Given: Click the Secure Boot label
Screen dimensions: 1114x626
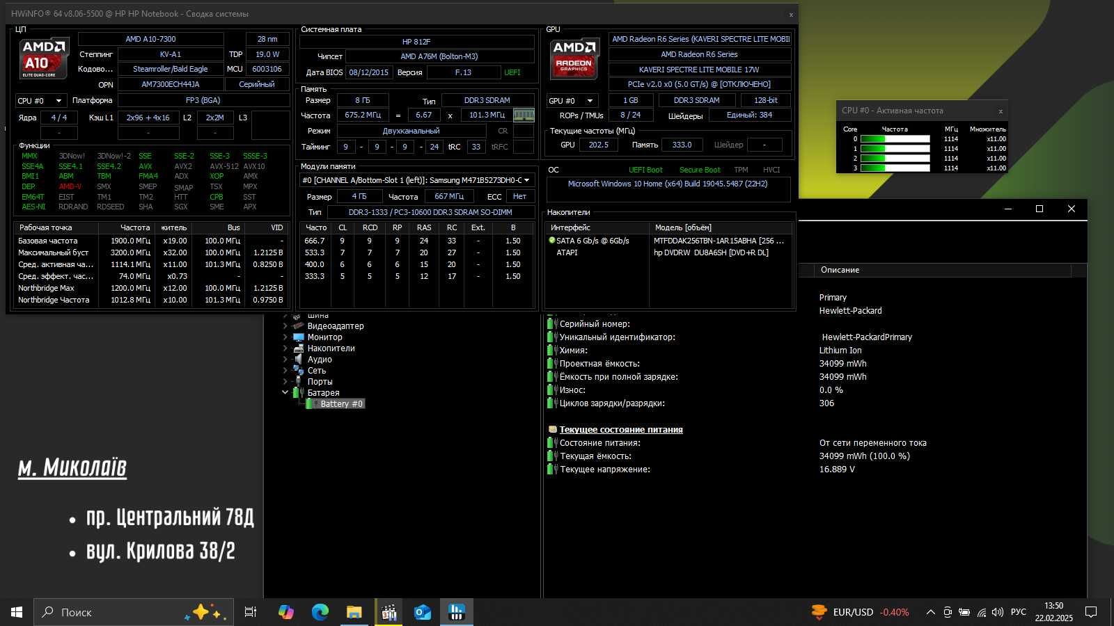Looking at the screenshot, I should [700, 170].
